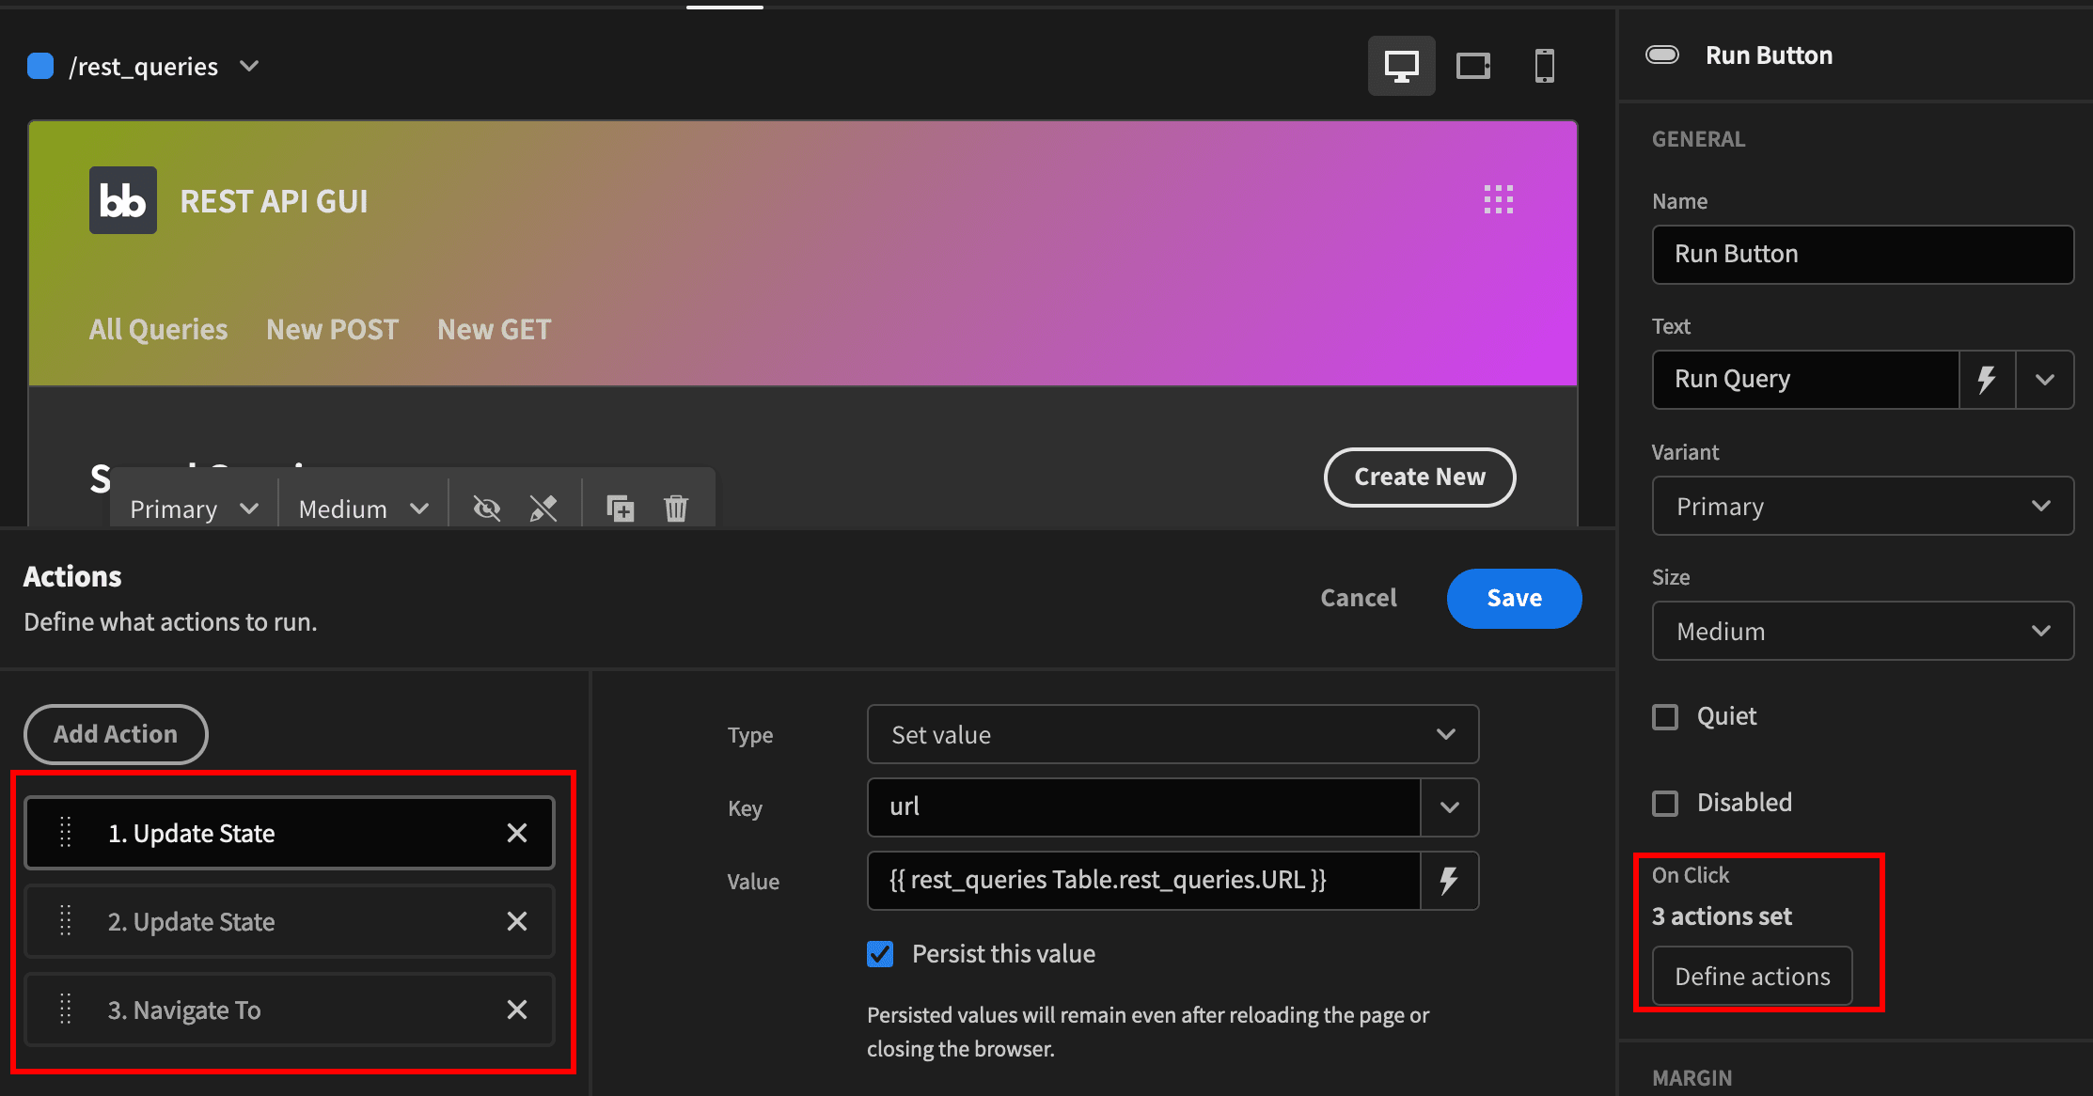Click lightning bolt binding icon beside Value field

pyautogui.click(x=1449, y=881)
